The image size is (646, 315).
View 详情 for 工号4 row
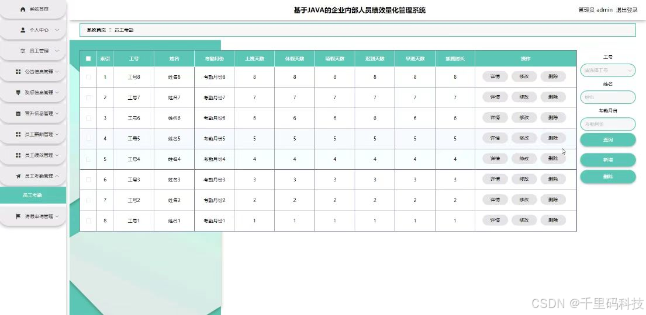495,158
